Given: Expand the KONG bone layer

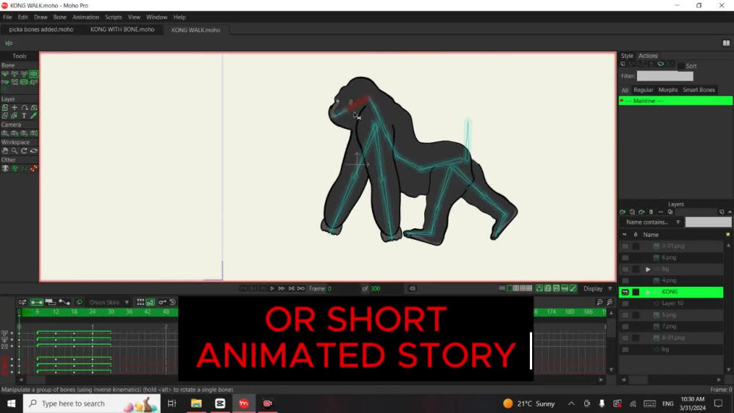Looking at the screenshot, I should point(648,292).
